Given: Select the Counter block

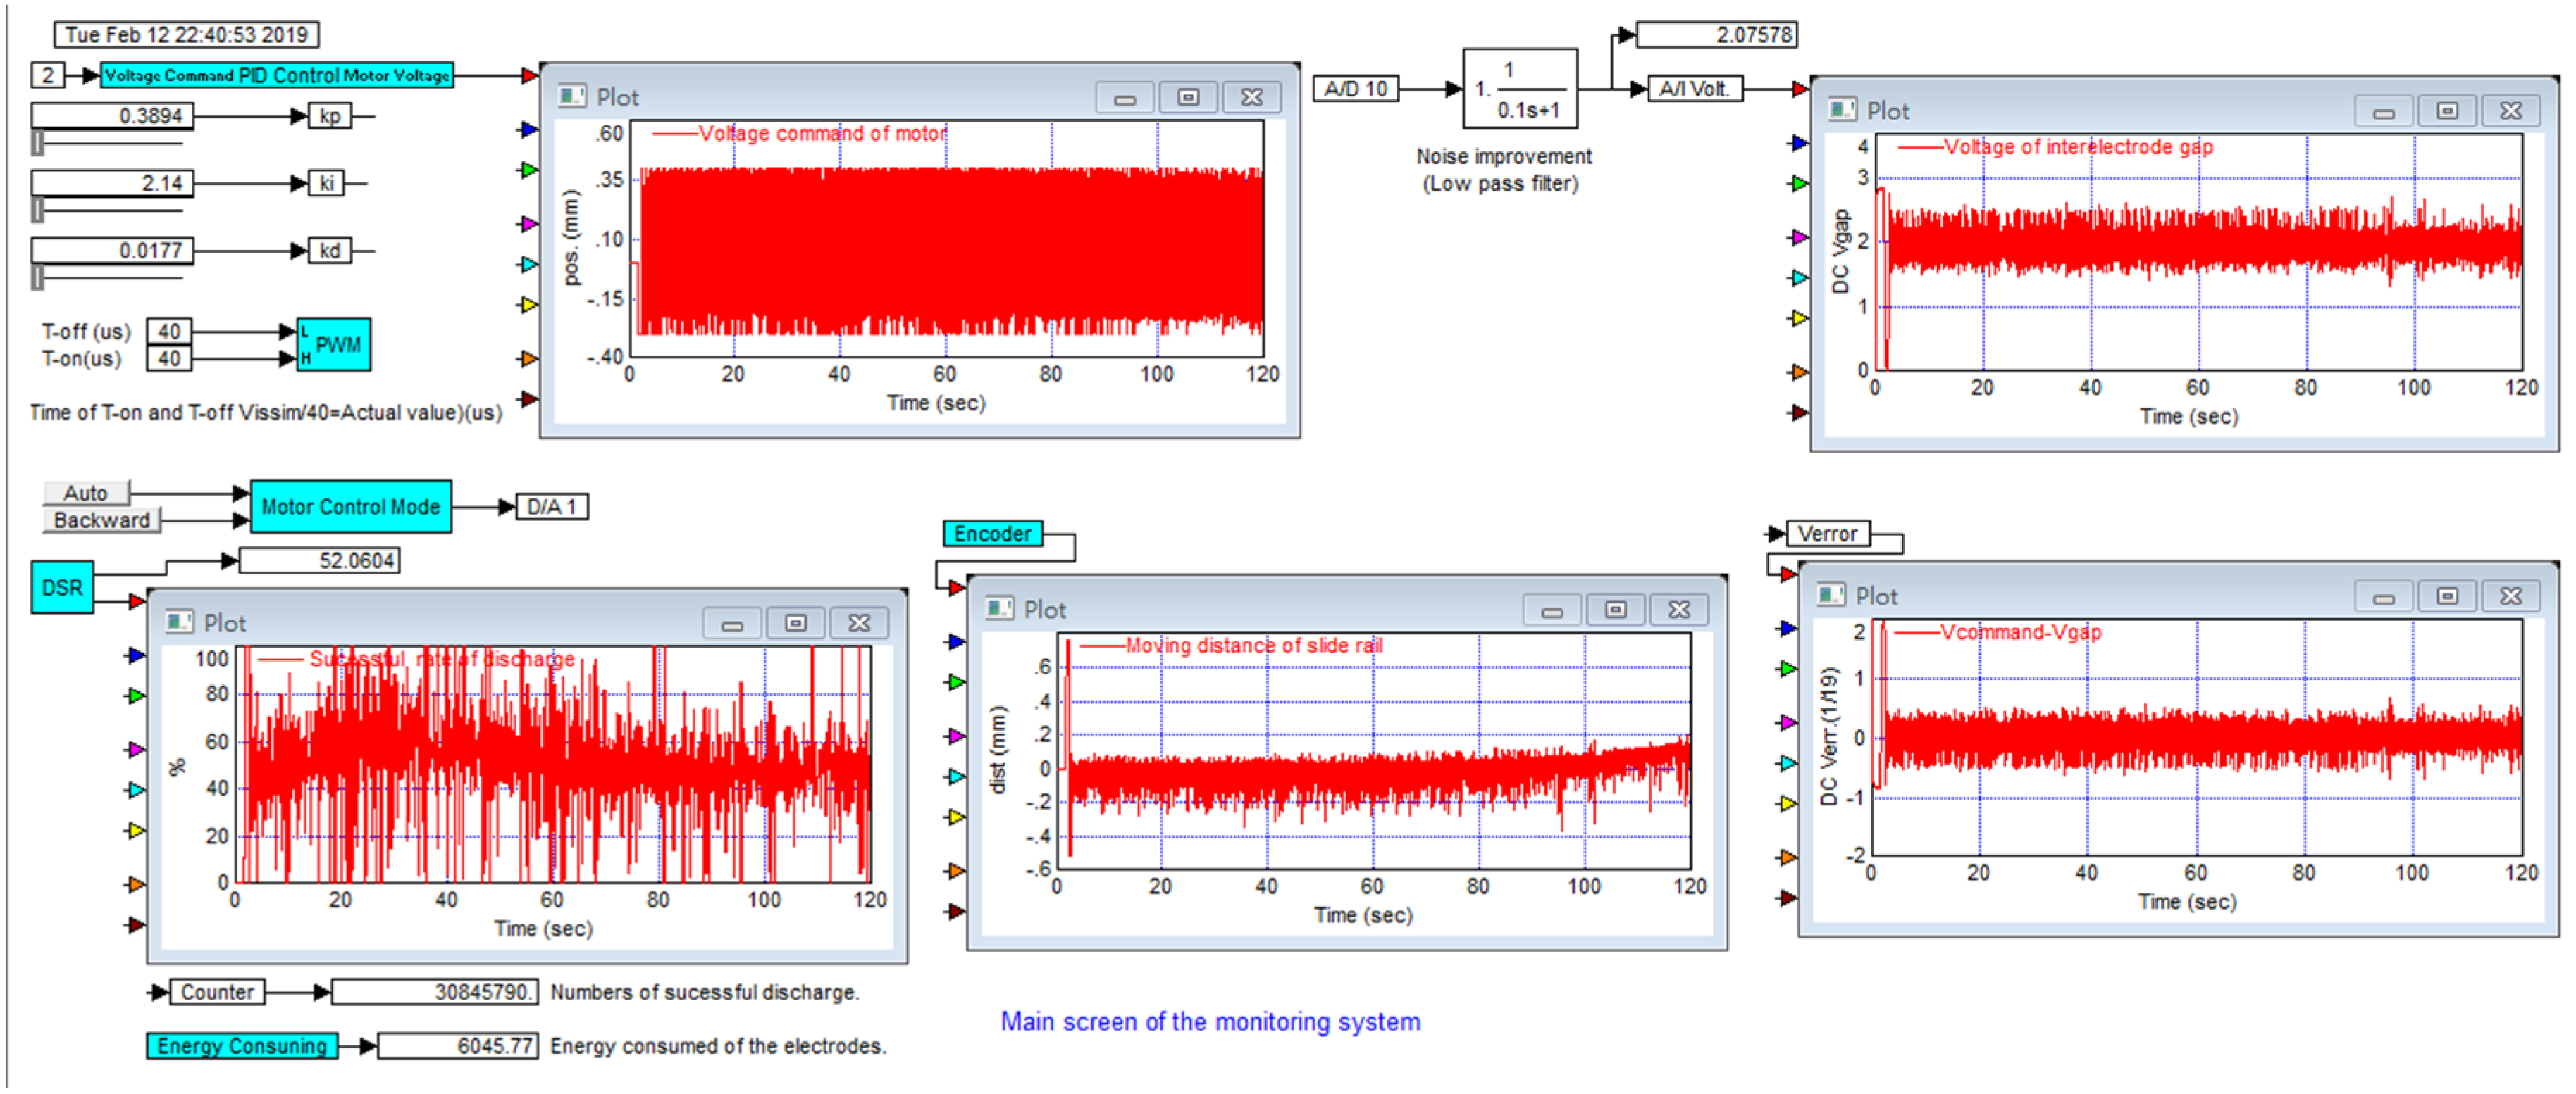Looking at the screenshot, I should pos(217,991).
